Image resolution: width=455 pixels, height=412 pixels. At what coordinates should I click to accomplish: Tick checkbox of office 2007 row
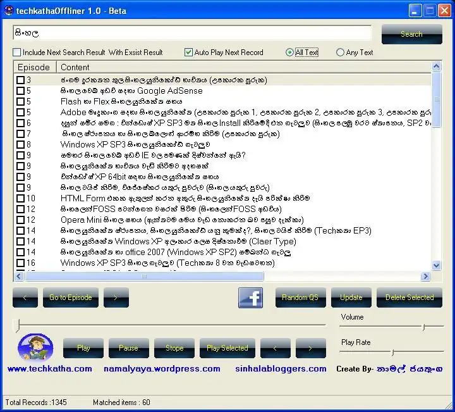pyautogui.click(x=20, y=252)
